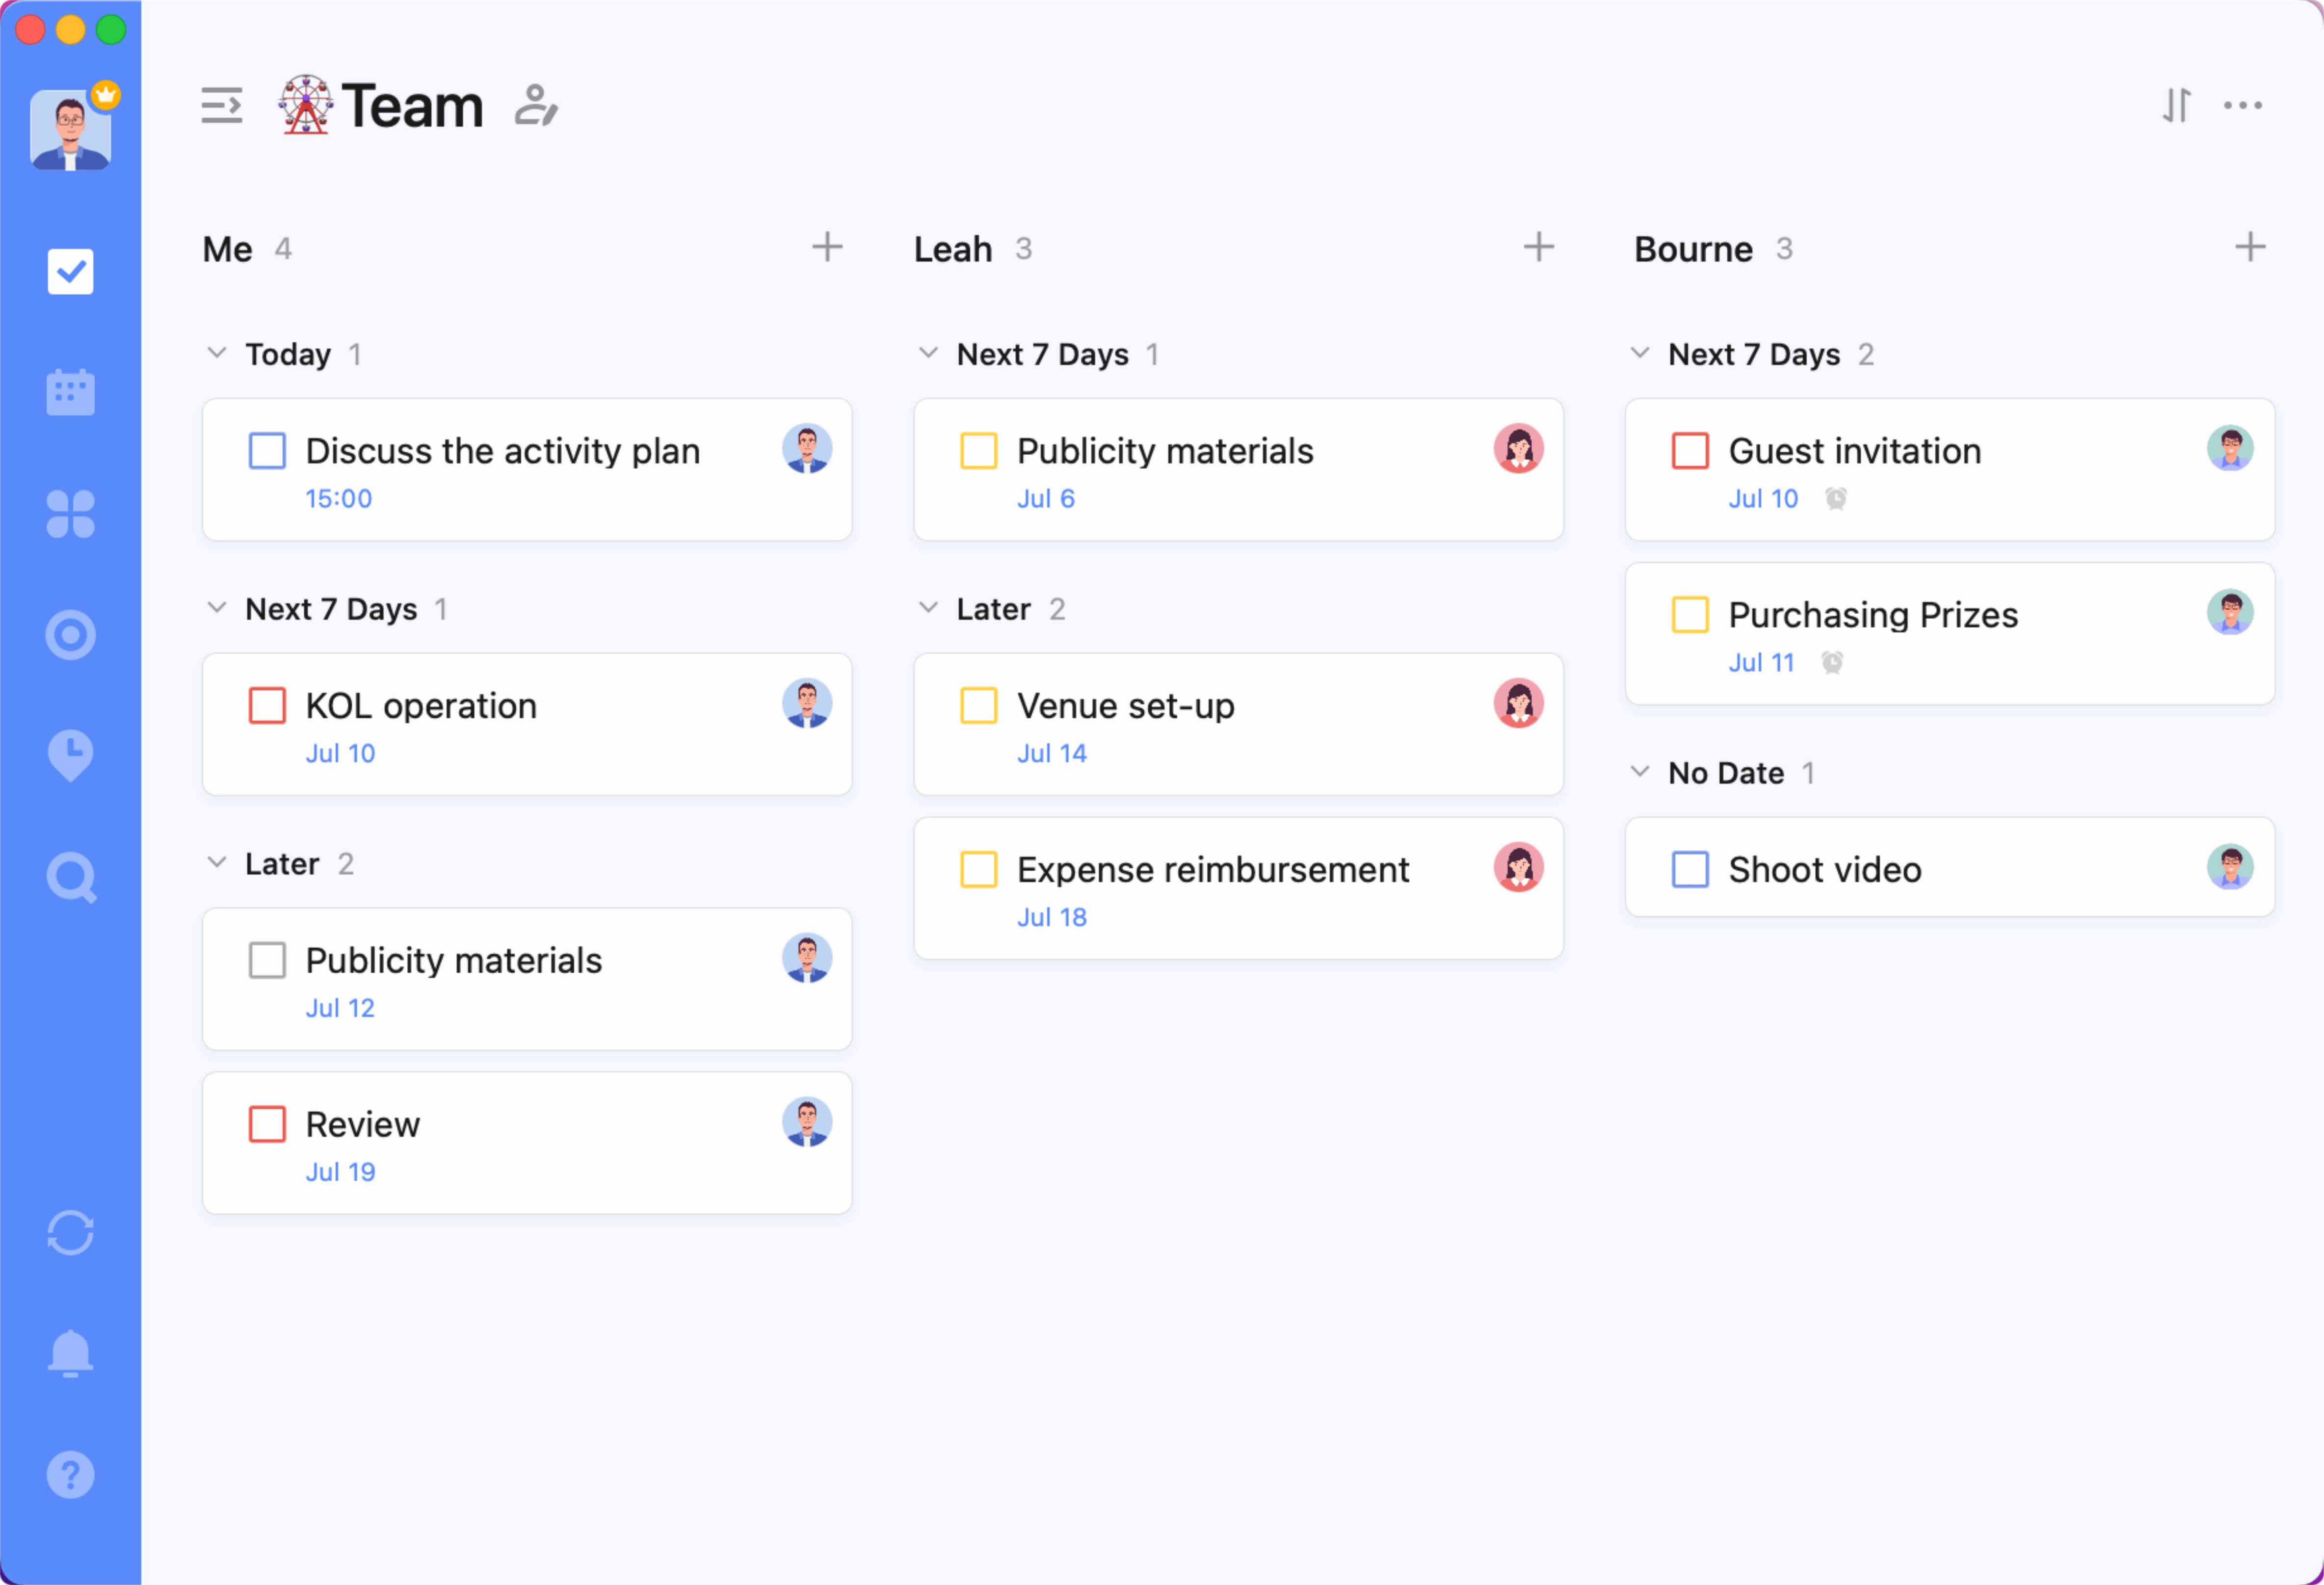The image size is (2324, 1585).
Task: Click the Focus/Target icon in sidebar
Action: 71,632
